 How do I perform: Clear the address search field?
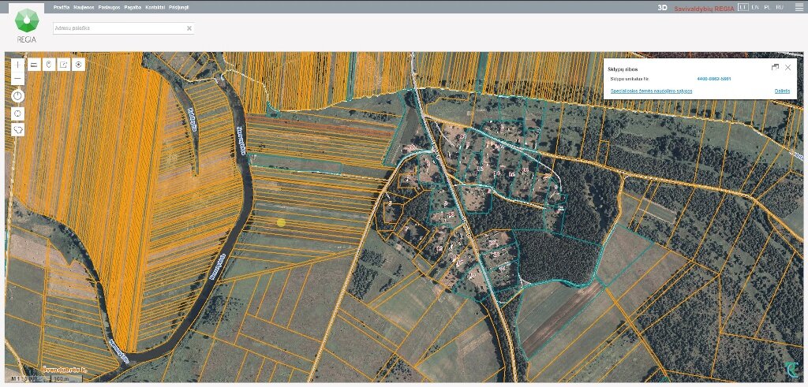(x=189, y=28)
